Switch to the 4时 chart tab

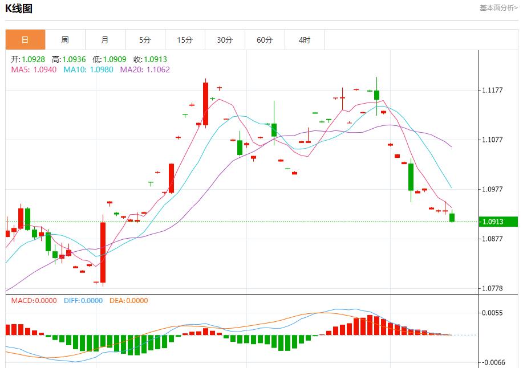305,40
